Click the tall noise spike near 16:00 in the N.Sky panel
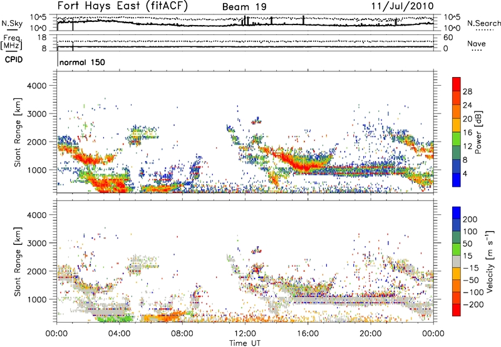 tap(303, 20)
